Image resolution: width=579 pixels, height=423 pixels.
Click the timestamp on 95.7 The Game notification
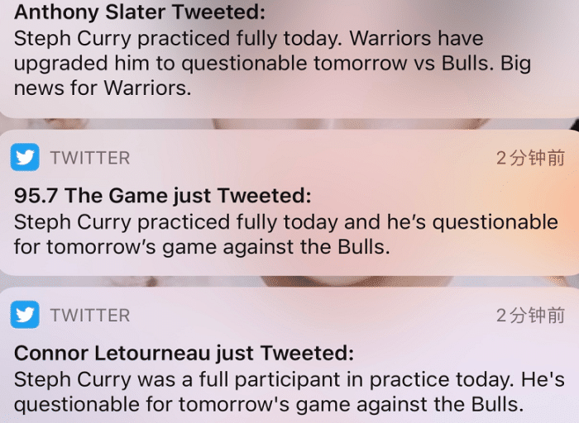coord(530,158)
